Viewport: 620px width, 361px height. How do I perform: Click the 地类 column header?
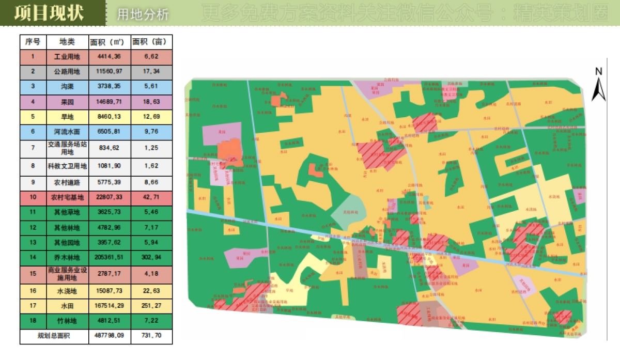tap(67, 42)
